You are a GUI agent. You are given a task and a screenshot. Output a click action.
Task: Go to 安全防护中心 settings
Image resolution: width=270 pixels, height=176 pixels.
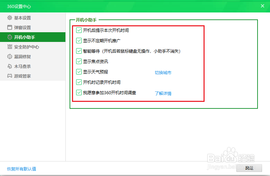coord(33,47)
